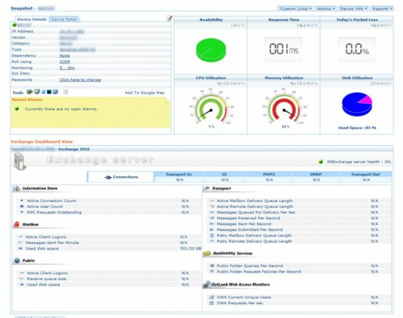This screenshot has width=403, height=318.
Task: Click 'Messages Submitted Per Second' text
Action: click(x=250, y=230)
